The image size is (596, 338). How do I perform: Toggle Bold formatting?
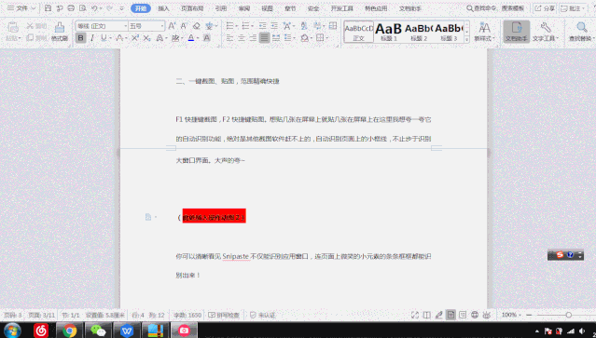coord(80,38)
